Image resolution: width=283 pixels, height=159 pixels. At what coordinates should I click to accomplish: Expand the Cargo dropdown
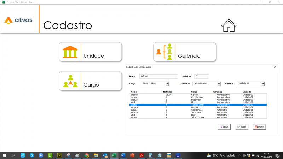(x=167, y=84)
